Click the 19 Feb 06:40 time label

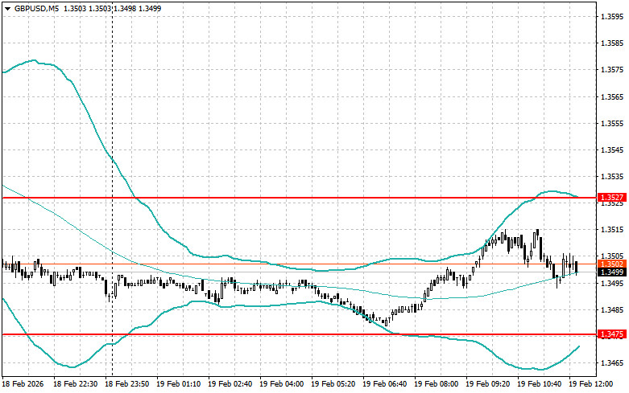385,384
